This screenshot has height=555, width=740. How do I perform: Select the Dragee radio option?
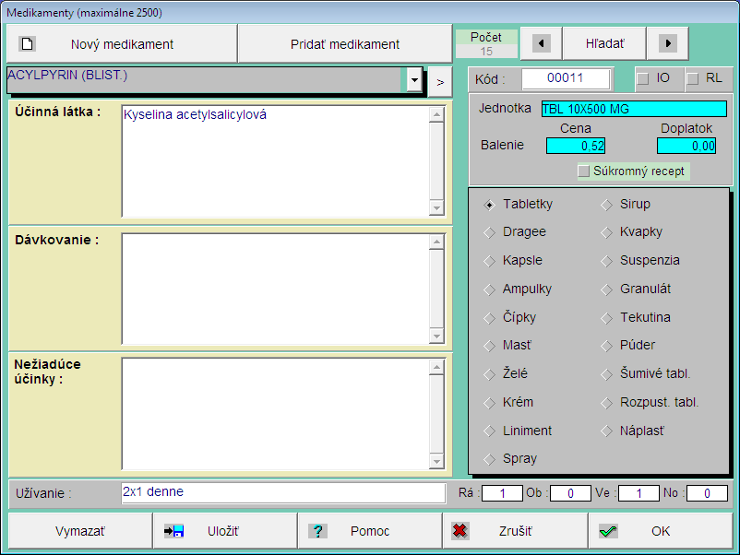(489, 232)
